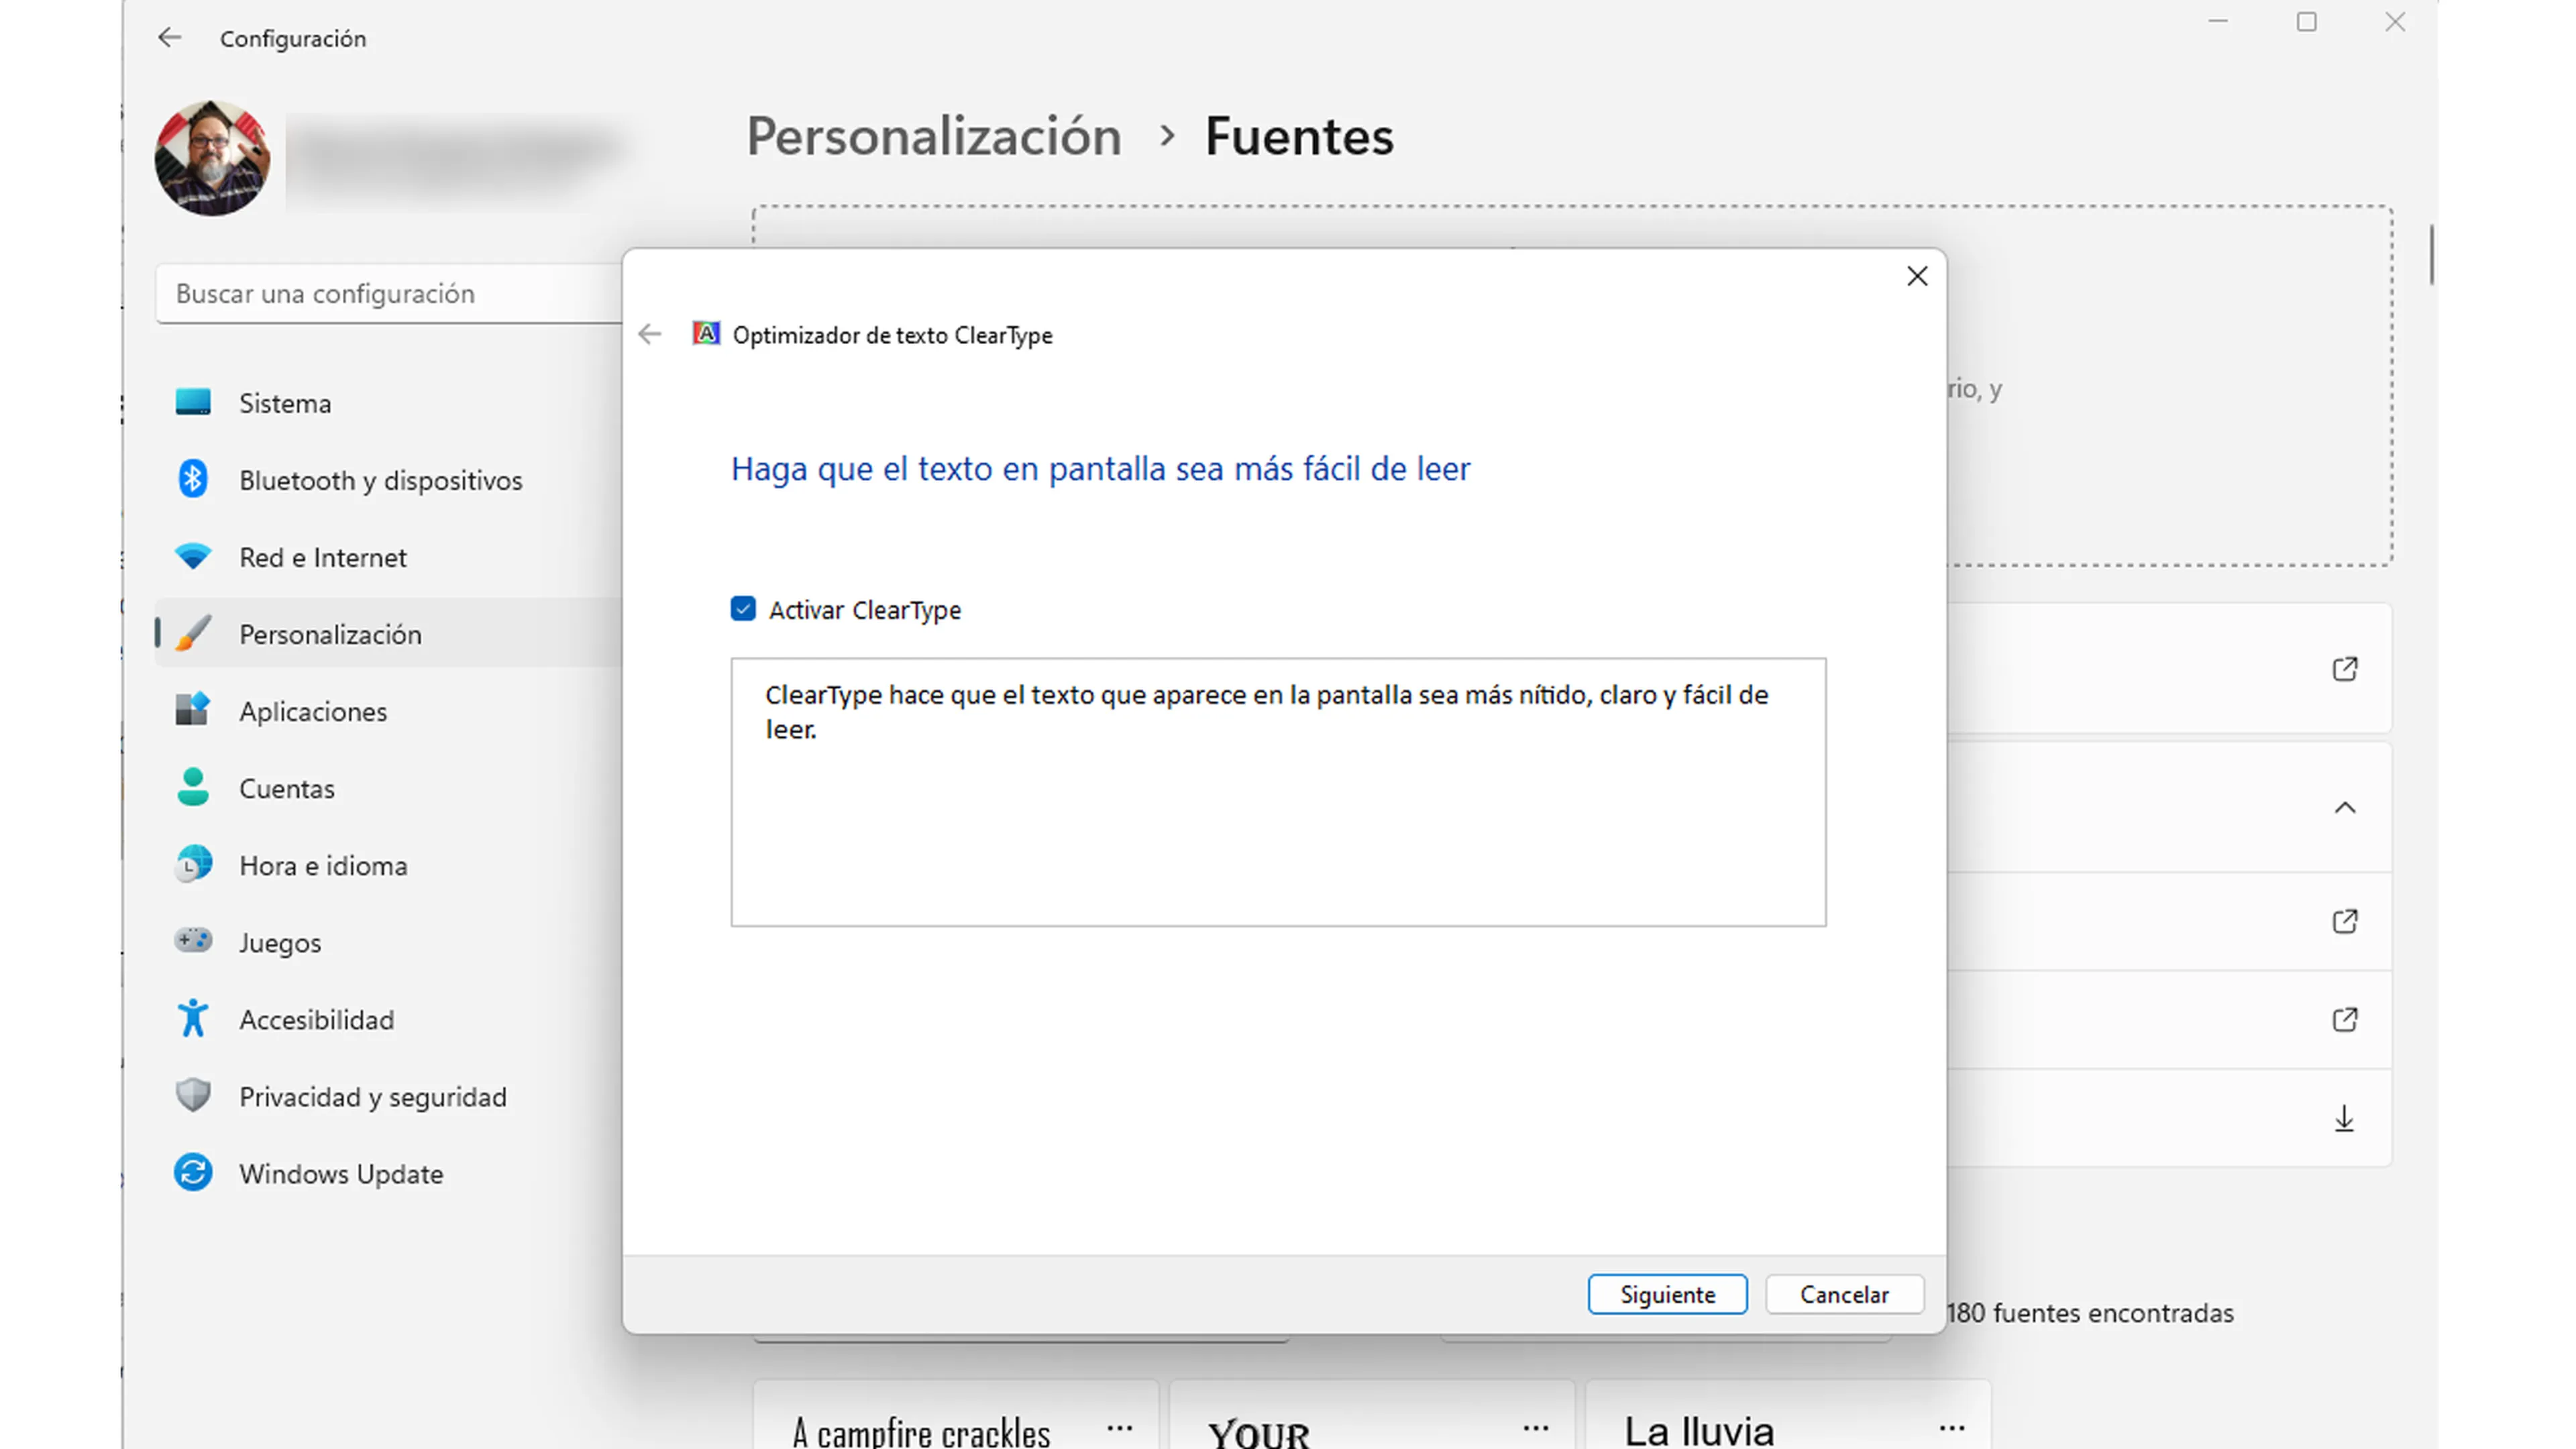Image resolution: width=2576 pixels, height=1449 pixels.
Task: Open options for 'A campfire crackles' font
Action: point(1120,1428)
